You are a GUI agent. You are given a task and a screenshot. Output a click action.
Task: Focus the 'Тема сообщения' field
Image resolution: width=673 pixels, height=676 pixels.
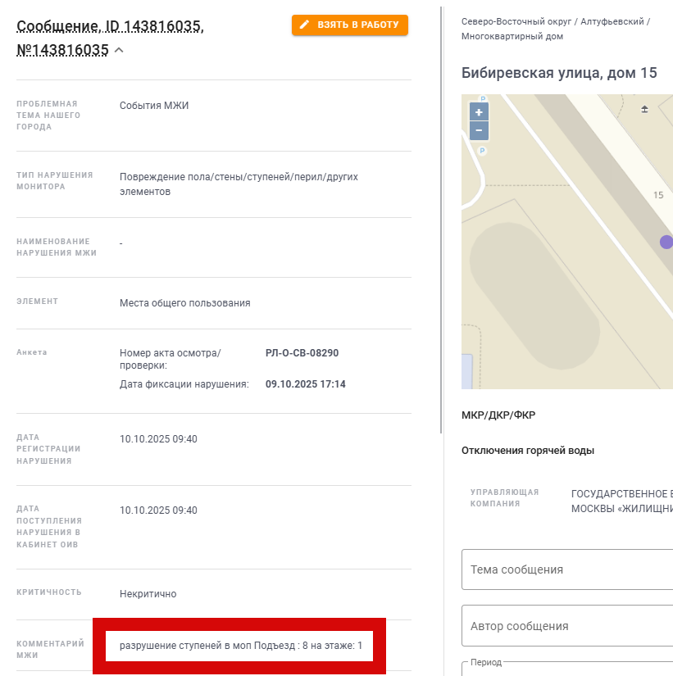click(567, 569)
